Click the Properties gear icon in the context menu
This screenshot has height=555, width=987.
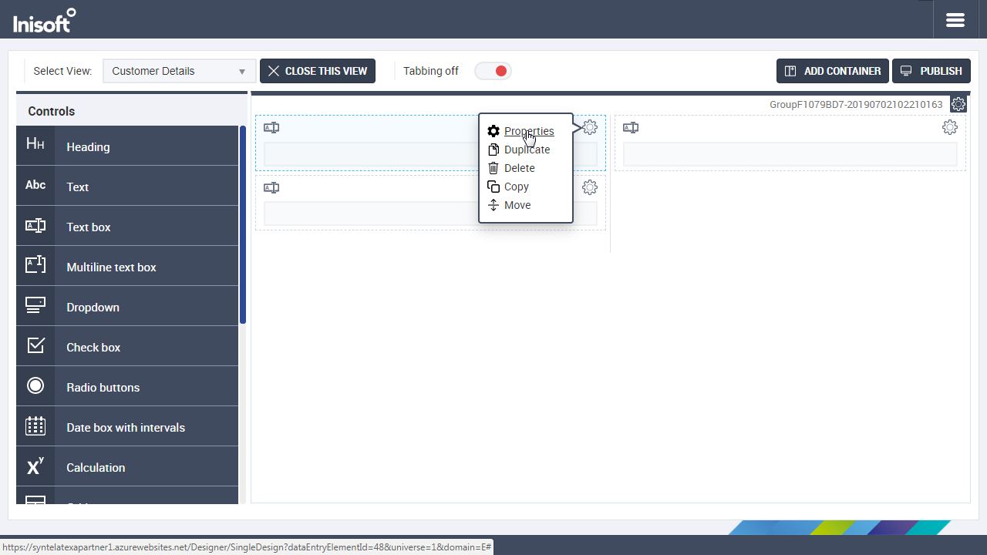tap(493, 131)
